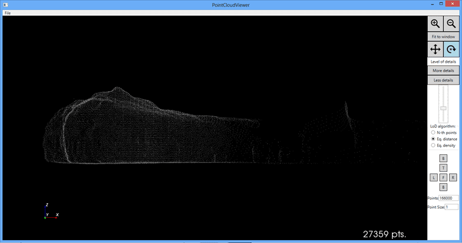Click the B view button below F
The height and width of the screenshot is (243, 462).
(x=443, y=187)
